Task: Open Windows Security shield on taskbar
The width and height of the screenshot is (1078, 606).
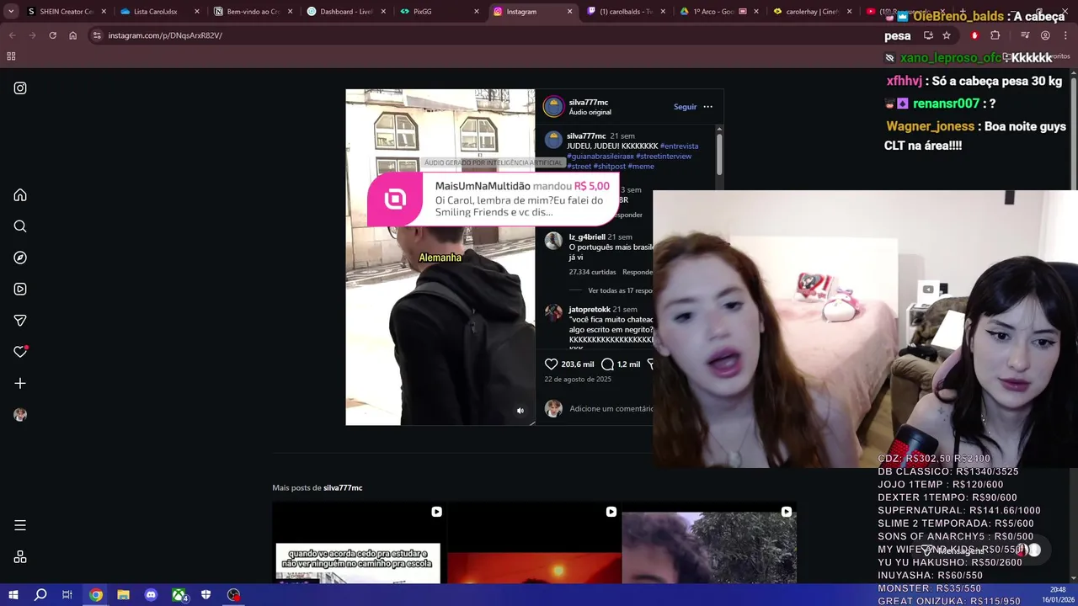Action: coord(206,595)
